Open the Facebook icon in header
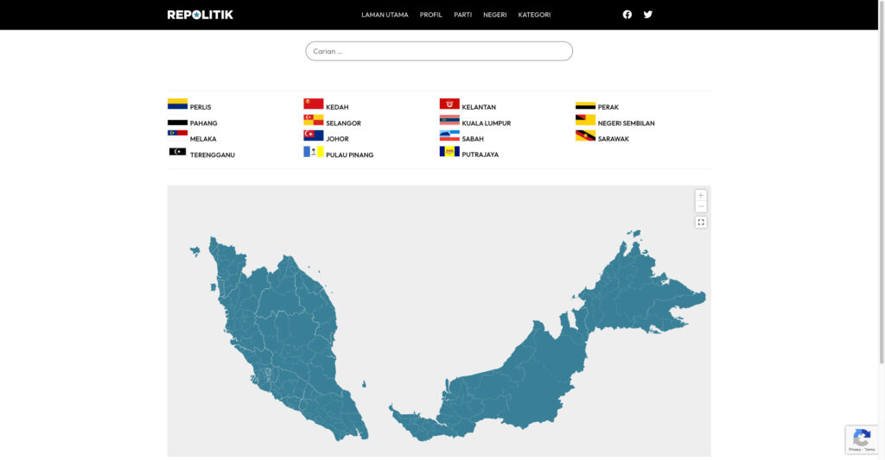The width and height of the screenshot is (885, 460). pyautogui.click(x=627, y=15)
